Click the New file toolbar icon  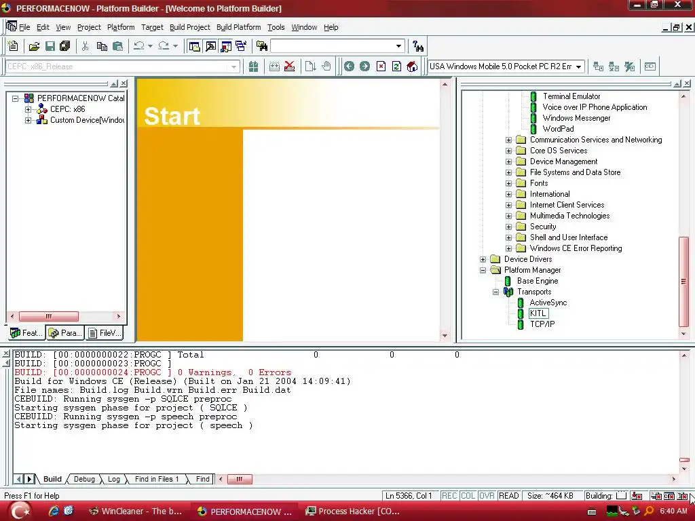coord(13,46)
